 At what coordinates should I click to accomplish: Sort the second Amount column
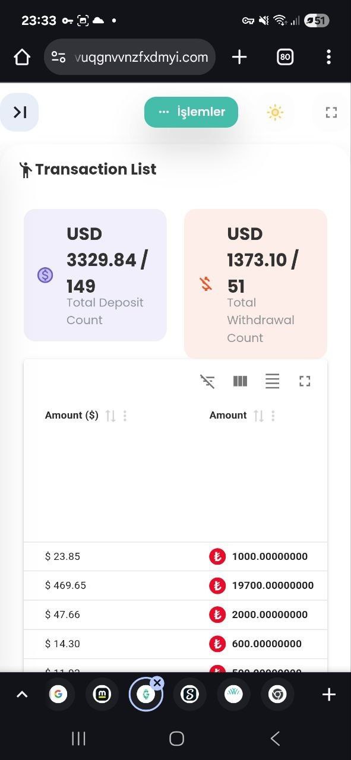pyautogui.click(x=258, y=416)
